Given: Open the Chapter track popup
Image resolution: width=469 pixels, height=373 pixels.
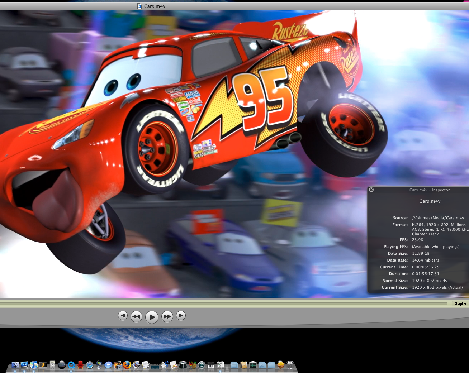Looking at the screenshot, I should [460, 303].
